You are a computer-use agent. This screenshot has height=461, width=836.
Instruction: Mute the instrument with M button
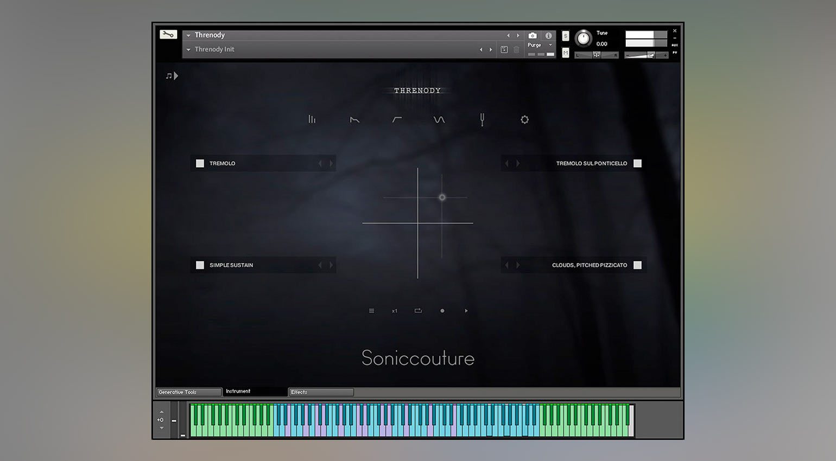(x=566, y=53)
